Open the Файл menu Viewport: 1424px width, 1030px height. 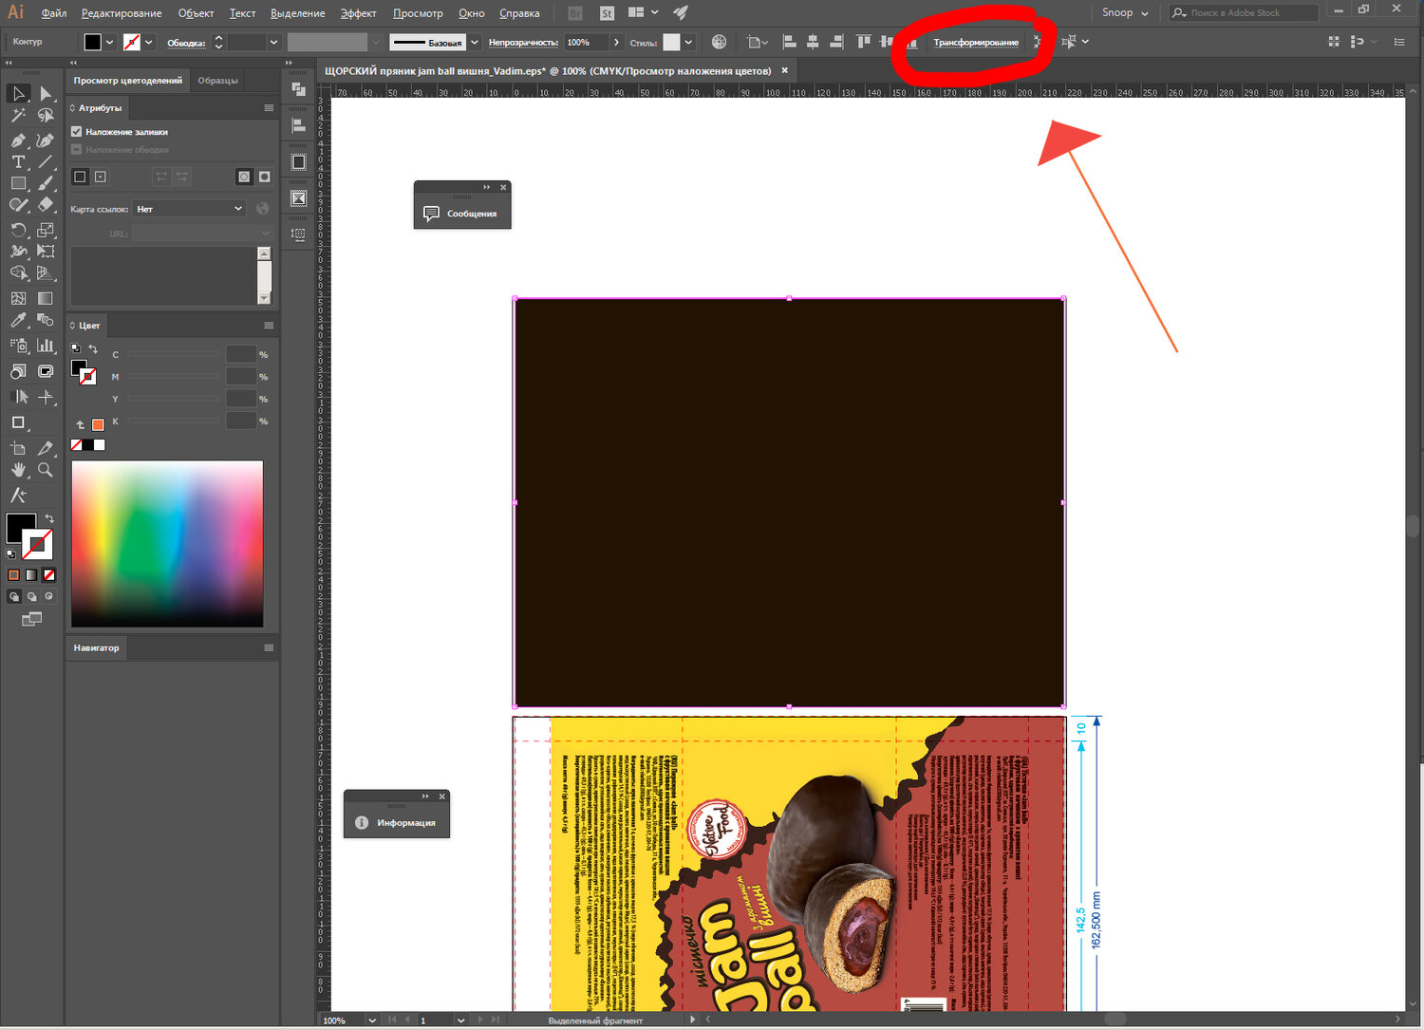(x=54, y=13)
